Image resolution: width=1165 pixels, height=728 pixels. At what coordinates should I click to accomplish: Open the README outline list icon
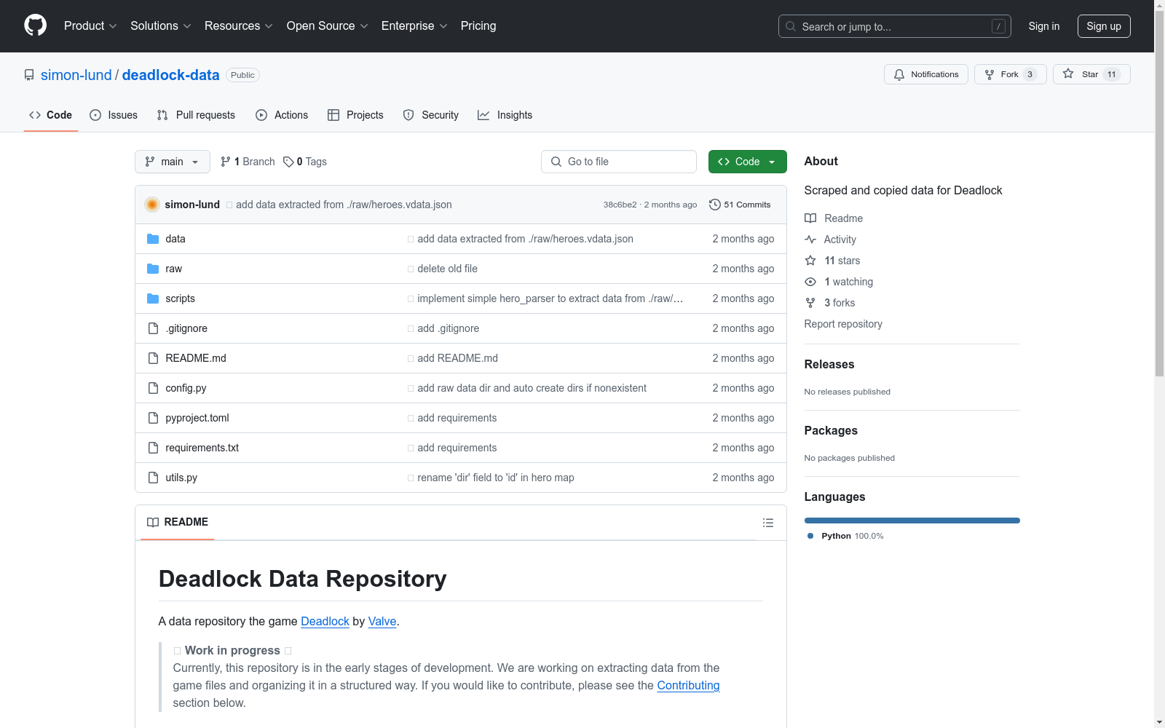coord(768,523)
